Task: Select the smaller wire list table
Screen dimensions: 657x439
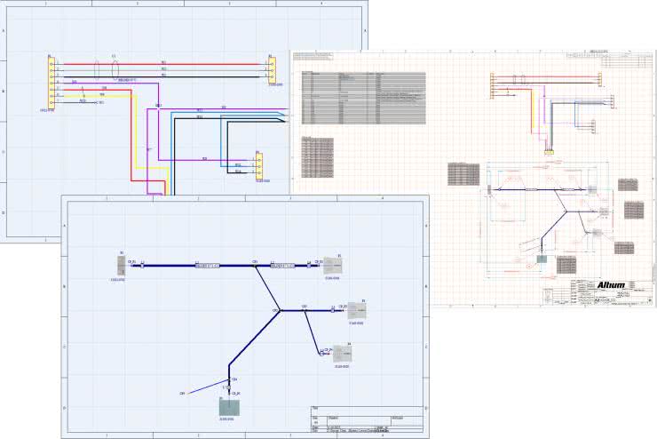Action: [x=317, y=156]
